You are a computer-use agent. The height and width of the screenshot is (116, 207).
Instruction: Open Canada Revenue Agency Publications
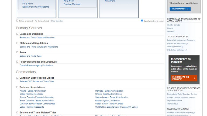point(36,65)
